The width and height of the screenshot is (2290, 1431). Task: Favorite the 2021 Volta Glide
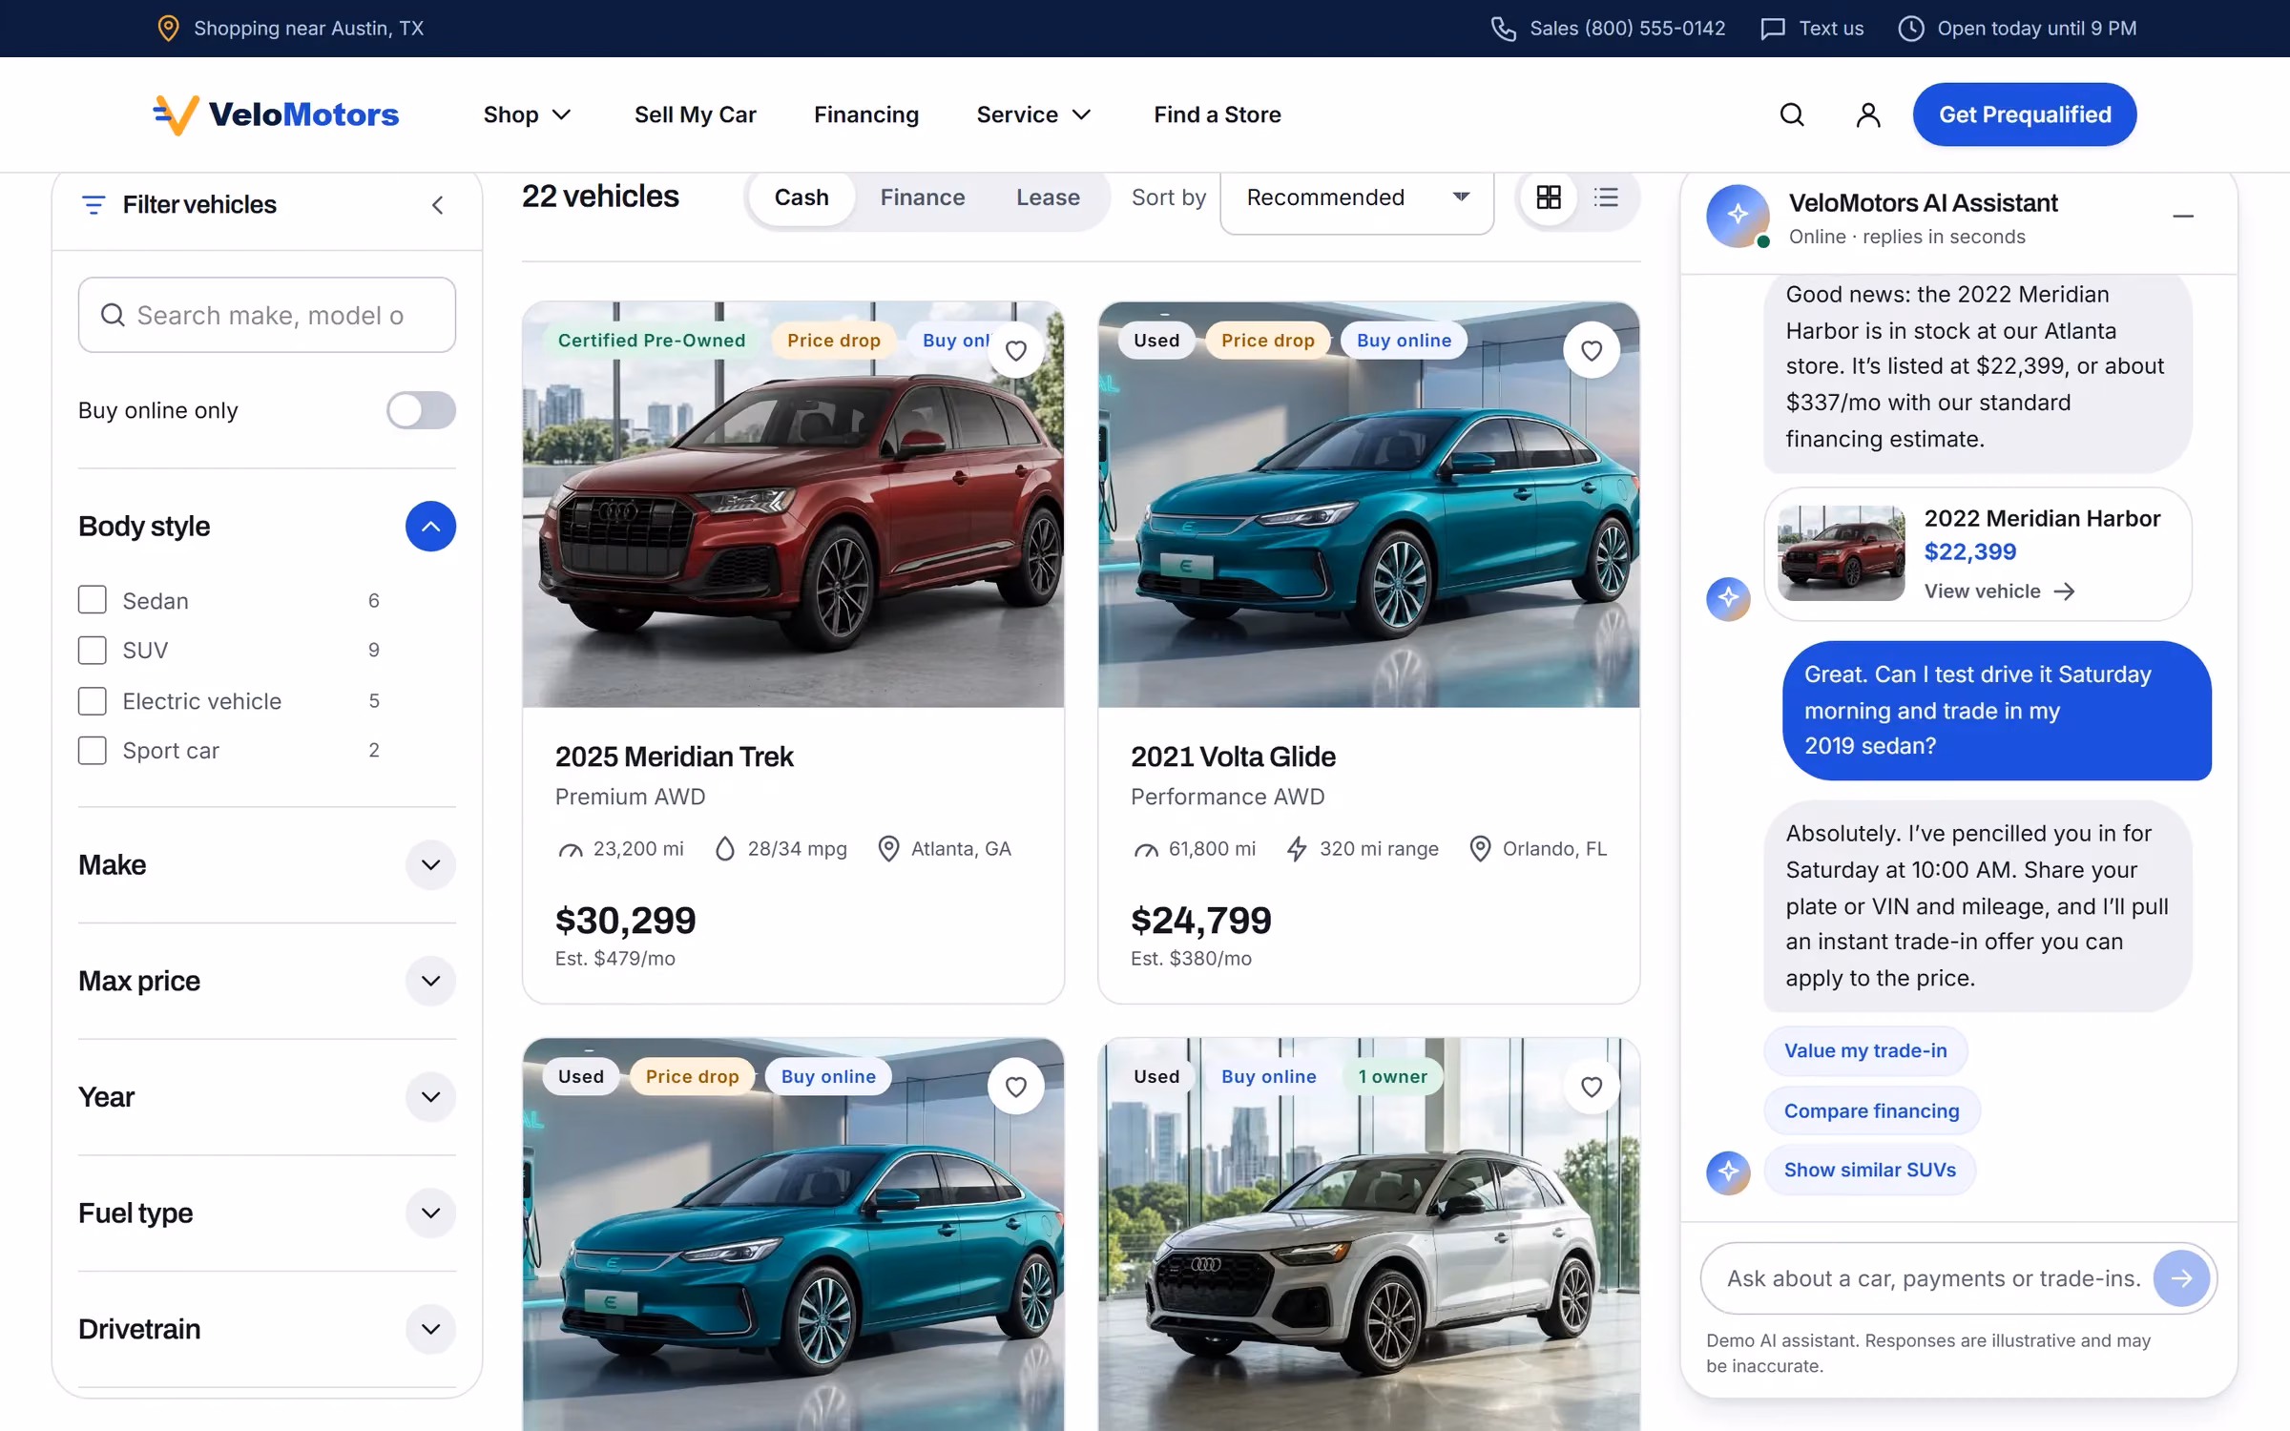click(x=1592, y=350)
